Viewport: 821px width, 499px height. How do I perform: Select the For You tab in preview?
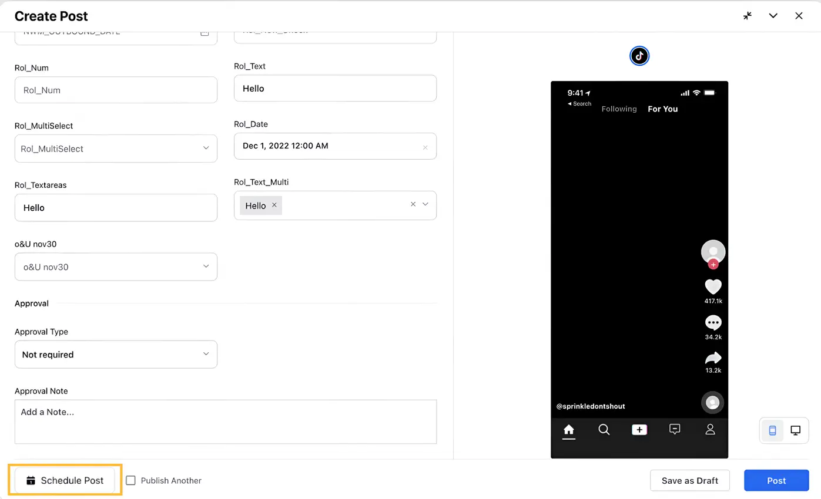(x=663, y=109)
